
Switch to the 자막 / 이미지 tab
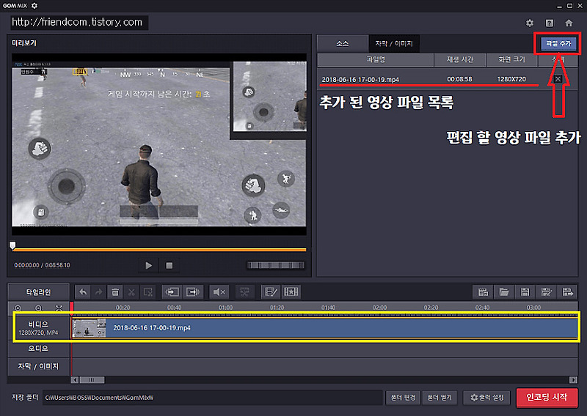[394, 44]
